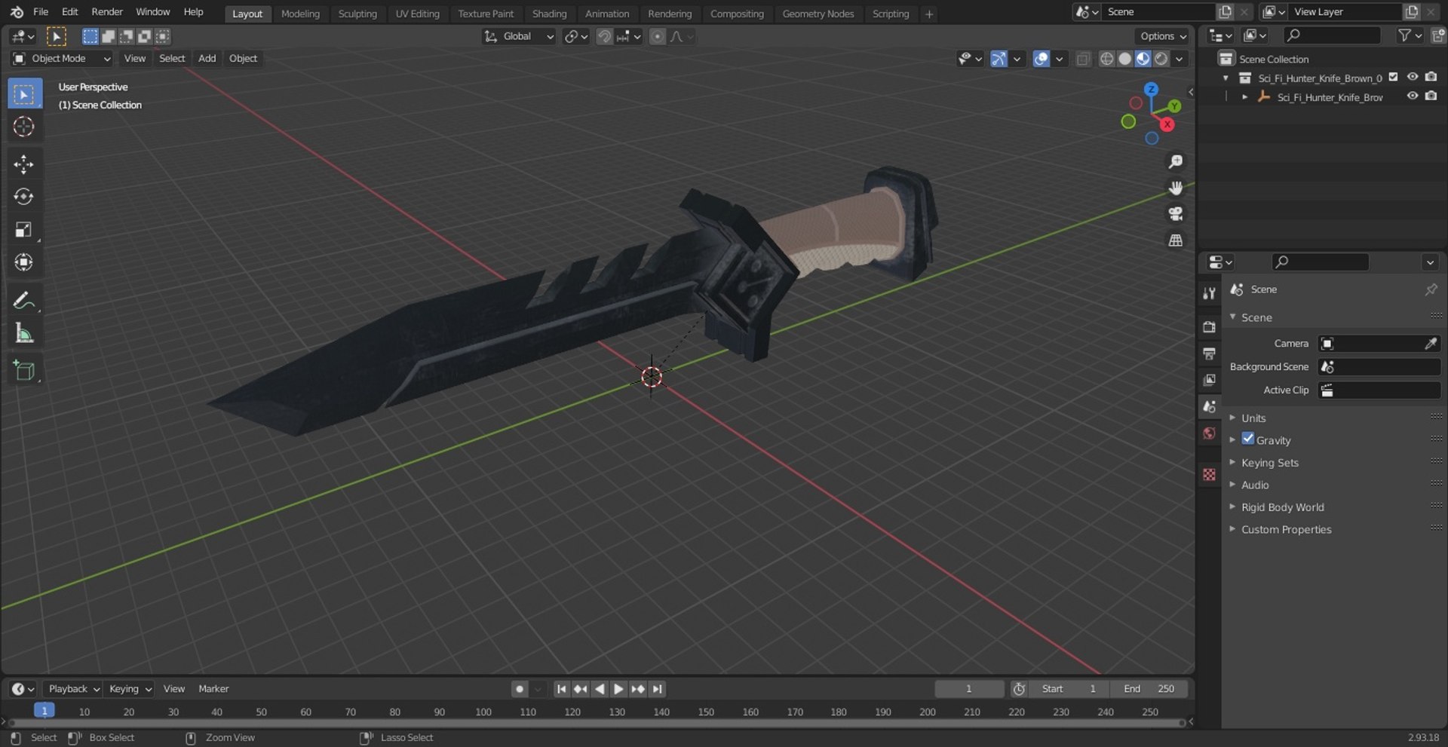Open the View Layer properties tab

tap(1209, 380)
